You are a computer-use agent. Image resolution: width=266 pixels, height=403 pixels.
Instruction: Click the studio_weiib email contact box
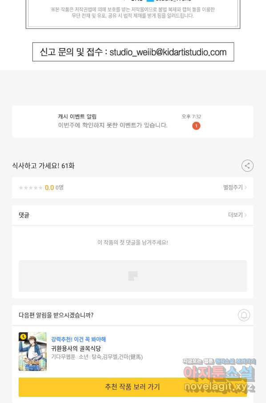pos(133,52)
